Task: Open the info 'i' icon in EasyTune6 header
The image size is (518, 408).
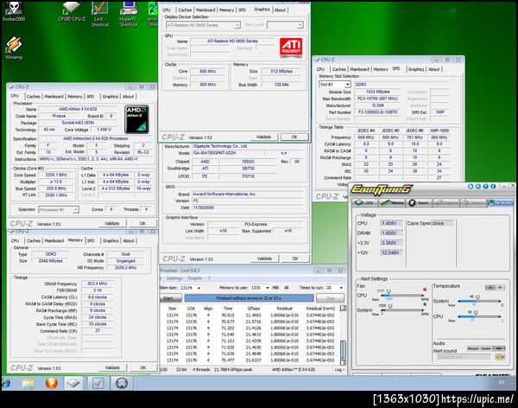Action: point(493,187)
